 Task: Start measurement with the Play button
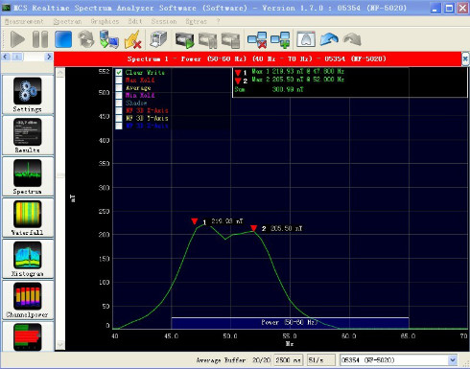click(x=17, y=39)
